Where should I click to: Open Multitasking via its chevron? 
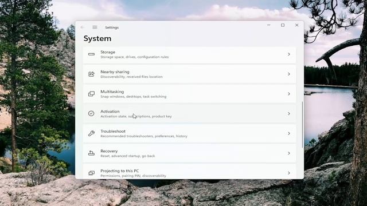[289, 94]
